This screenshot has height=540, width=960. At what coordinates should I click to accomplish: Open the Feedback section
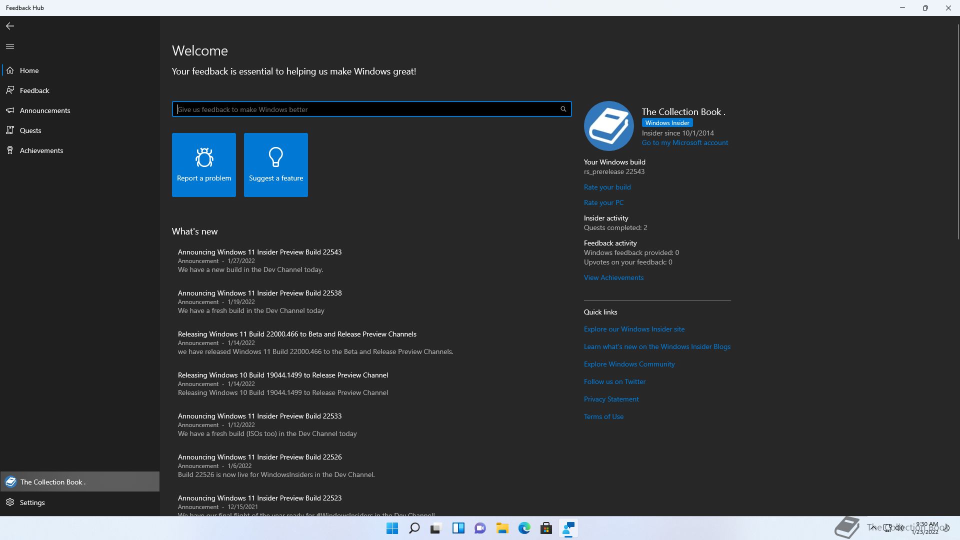tap(80, 90)
